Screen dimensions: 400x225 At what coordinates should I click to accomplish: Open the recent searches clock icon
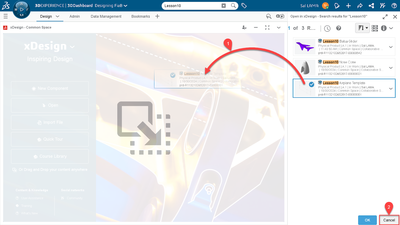327,28
